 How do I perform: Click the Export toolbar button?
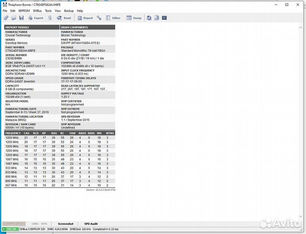pyautogui.click(x=35, y=18)
